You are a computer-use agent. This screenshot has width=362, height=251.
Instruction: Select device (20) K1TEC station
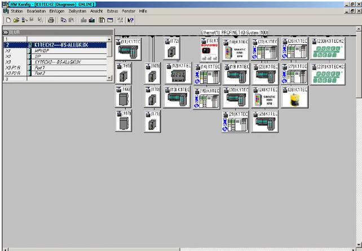(236, 97)
